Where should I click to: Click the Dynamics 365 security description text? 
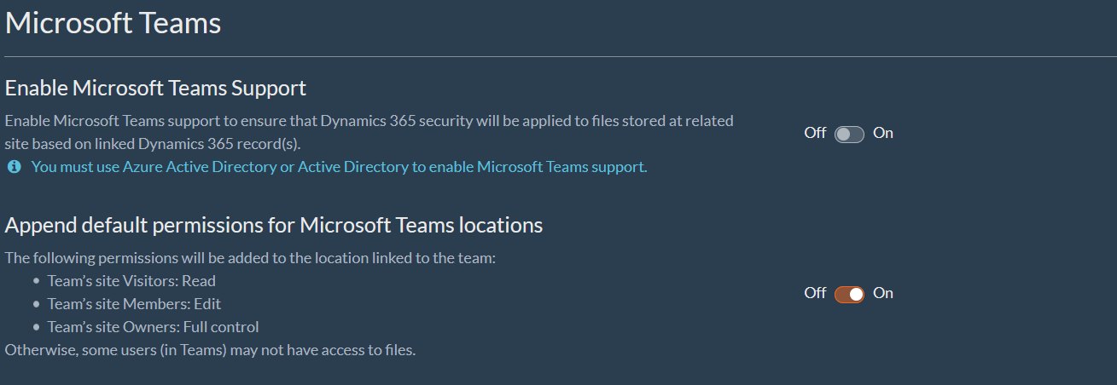point(369,132)
